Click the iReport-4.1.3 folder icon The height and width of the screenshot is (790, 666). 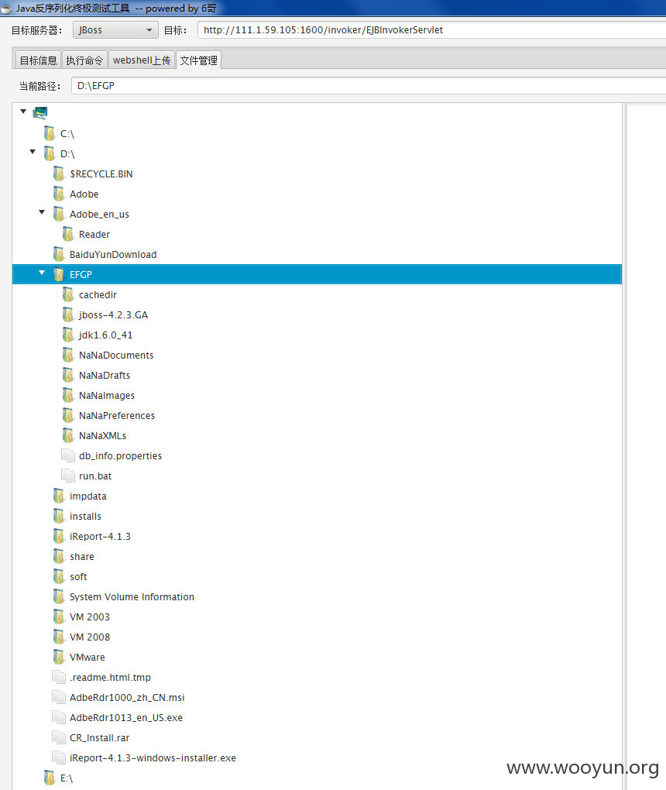point(58,537)
